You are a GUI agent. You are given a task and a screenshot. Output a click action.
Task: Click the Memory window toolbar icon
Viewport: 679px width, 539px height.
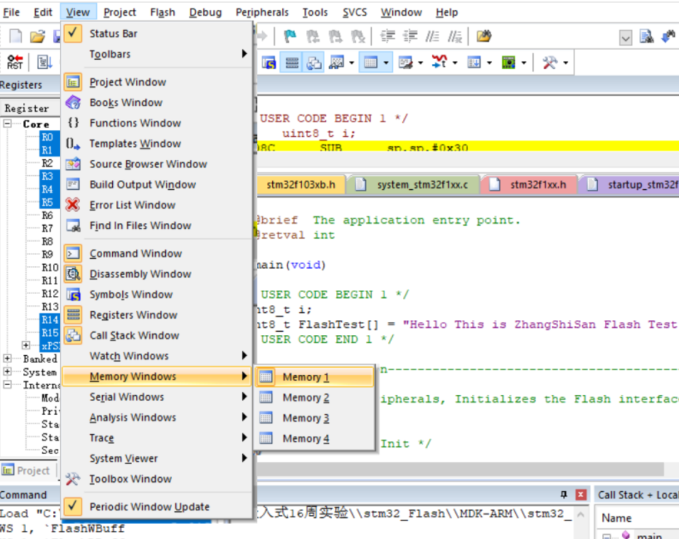tap(370, 63)
